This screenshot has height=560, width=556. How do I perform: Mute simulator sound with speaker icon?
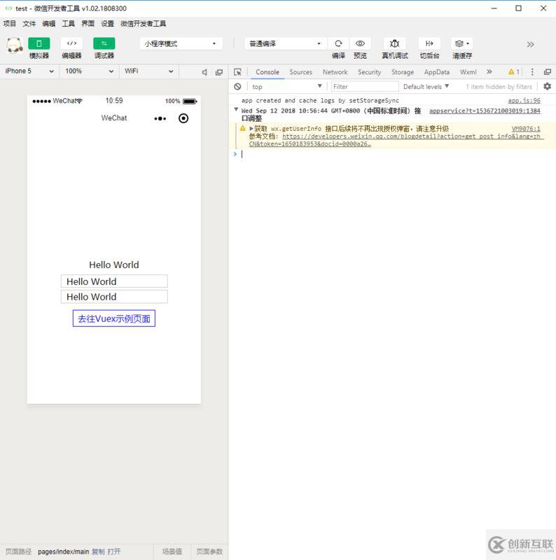(x=204, y=72)
